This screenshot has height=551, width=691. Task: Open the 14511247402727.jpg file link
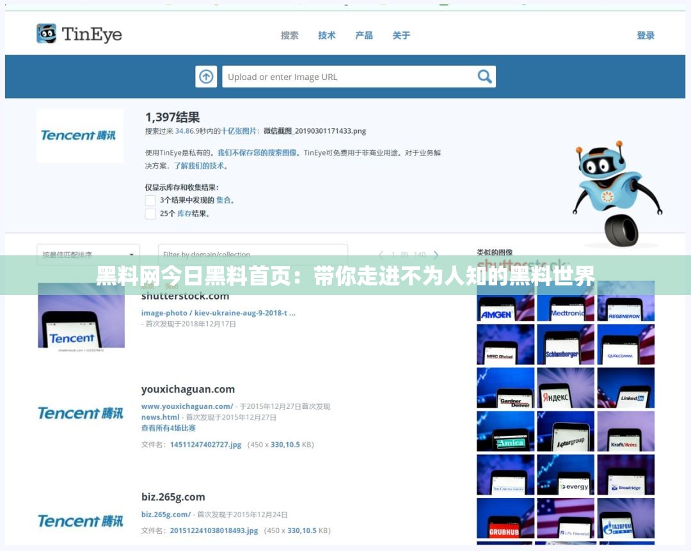tap(205, 444)
